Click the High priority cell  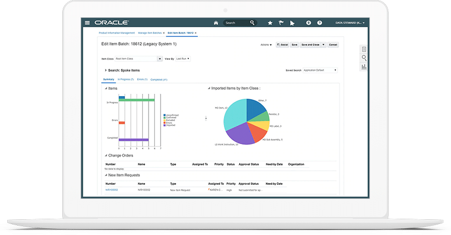[x=229, y=190]
